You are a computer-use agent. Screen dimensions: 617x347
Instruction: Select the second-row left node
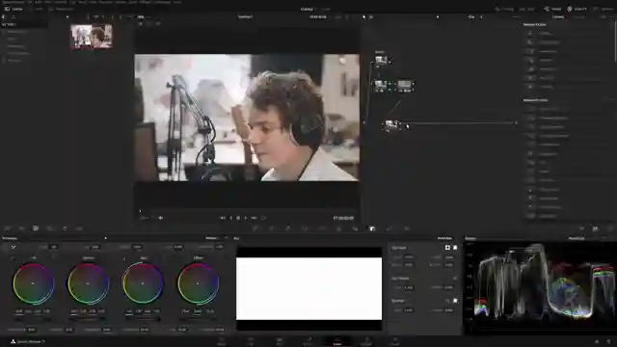381,85
